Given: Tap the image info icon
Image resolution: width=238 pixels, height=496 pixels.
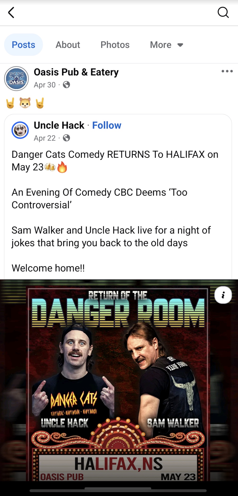Looking at the screenshot, I should pyautogui.click(x=223, y=295).
